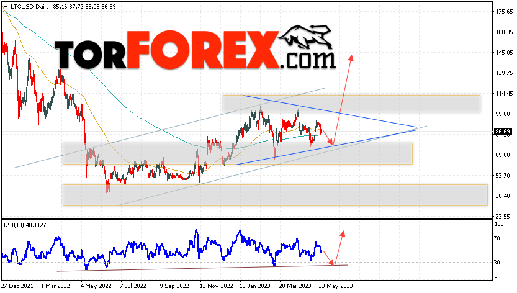Select the RSI scale value 0
This screenshot has width=517, height=293.
pyautogui.click(x=497, y=276)
